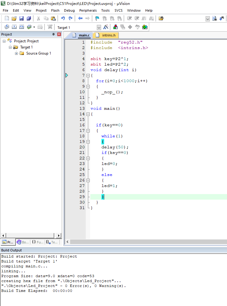Insert a bookmark with flag icon

[97, 18]
